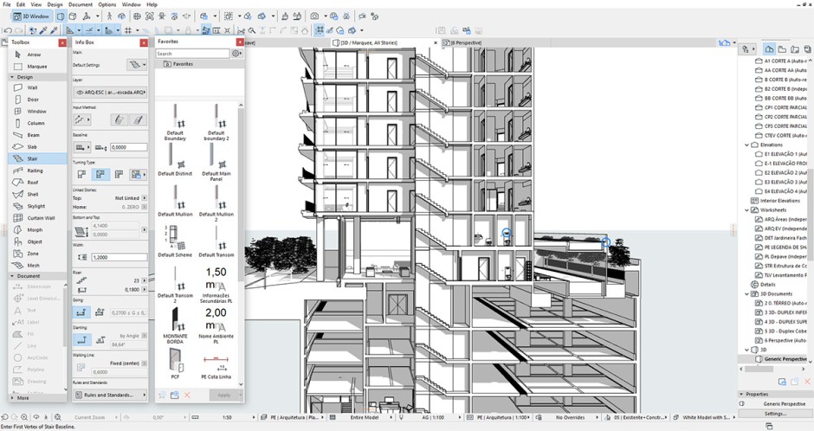Open the Rules and Standards dropdown
The width and height of the screenshot is (814, 431).
[110, 396]
